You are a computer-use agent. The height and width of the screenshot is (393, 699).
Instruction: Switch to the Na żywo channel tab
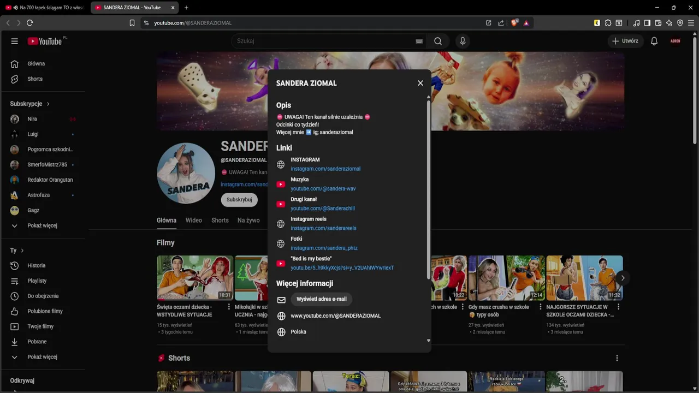pos(248,221)
